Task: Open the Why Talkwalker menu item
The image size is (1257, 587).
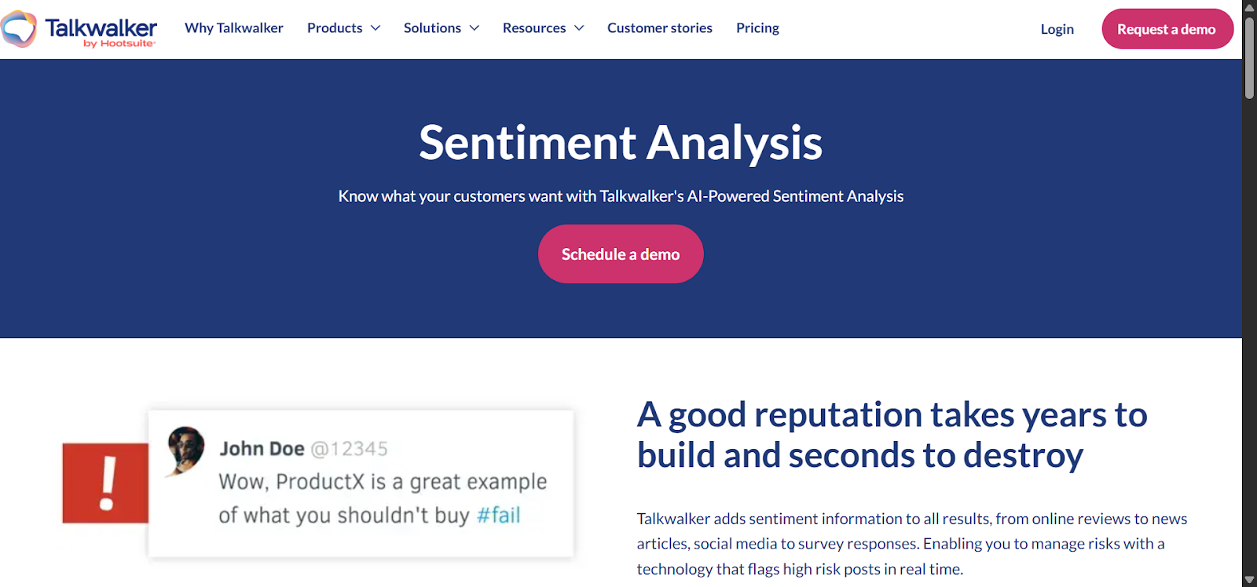Action: (234, 27)
